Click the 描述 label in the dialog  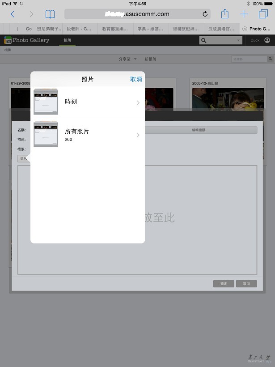tap(21, 140)
